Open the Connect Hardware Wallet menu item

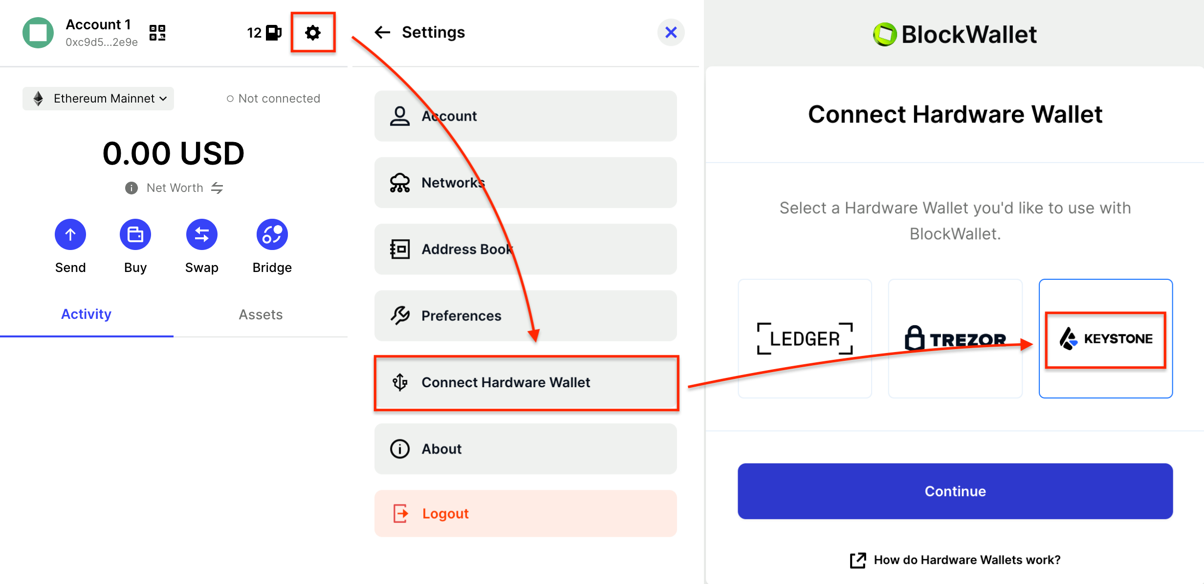click(x=526, y=382)
